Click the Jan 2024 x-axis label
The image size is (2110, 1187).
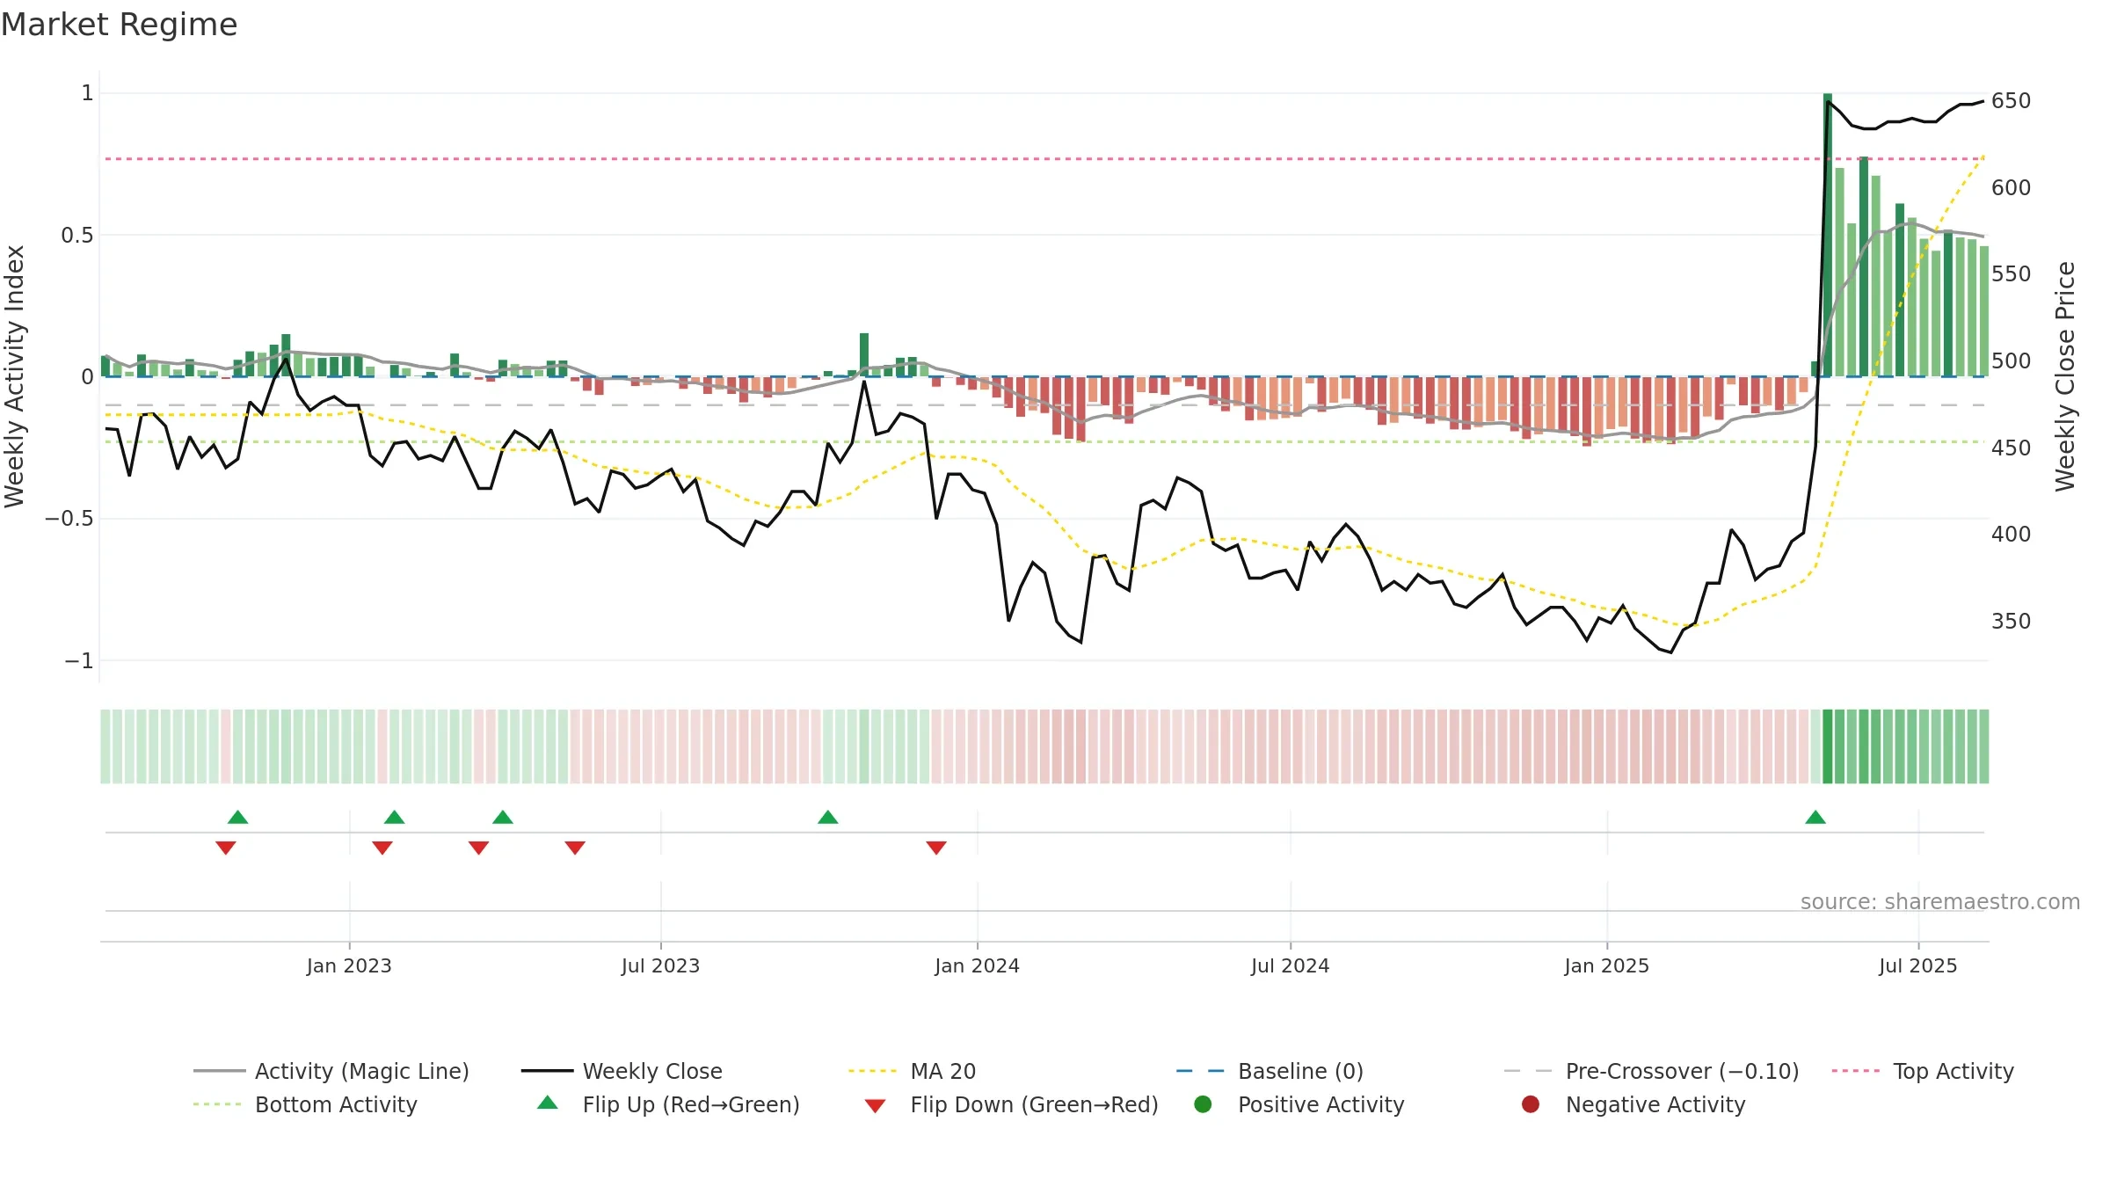click(x=977, y=965)
